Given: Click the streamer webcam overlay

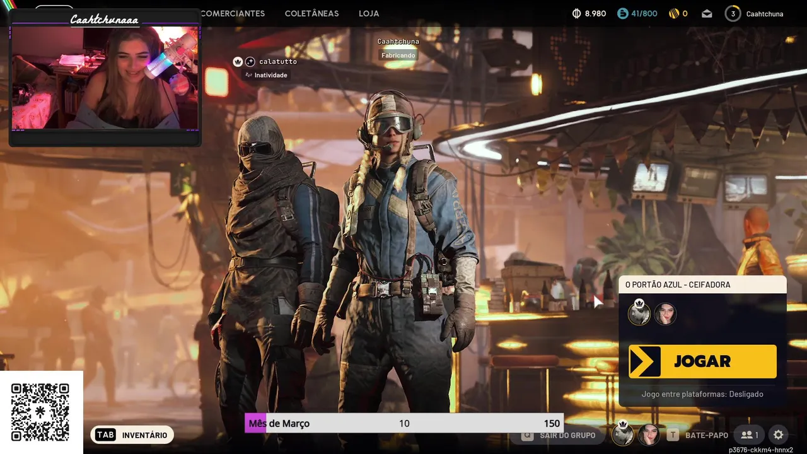Looking at the screenshot, I should coord(105,78).
